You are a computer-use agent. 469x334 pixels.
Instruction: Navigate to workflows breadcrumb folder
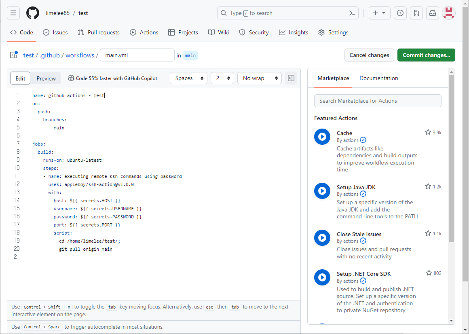pos(80,55)
